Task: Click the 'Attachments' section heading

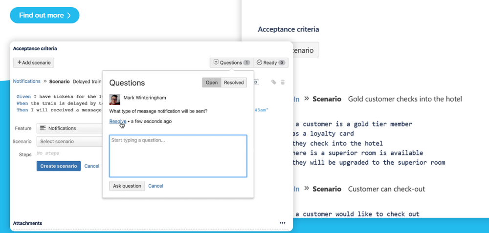Action: tap(27, 223)
